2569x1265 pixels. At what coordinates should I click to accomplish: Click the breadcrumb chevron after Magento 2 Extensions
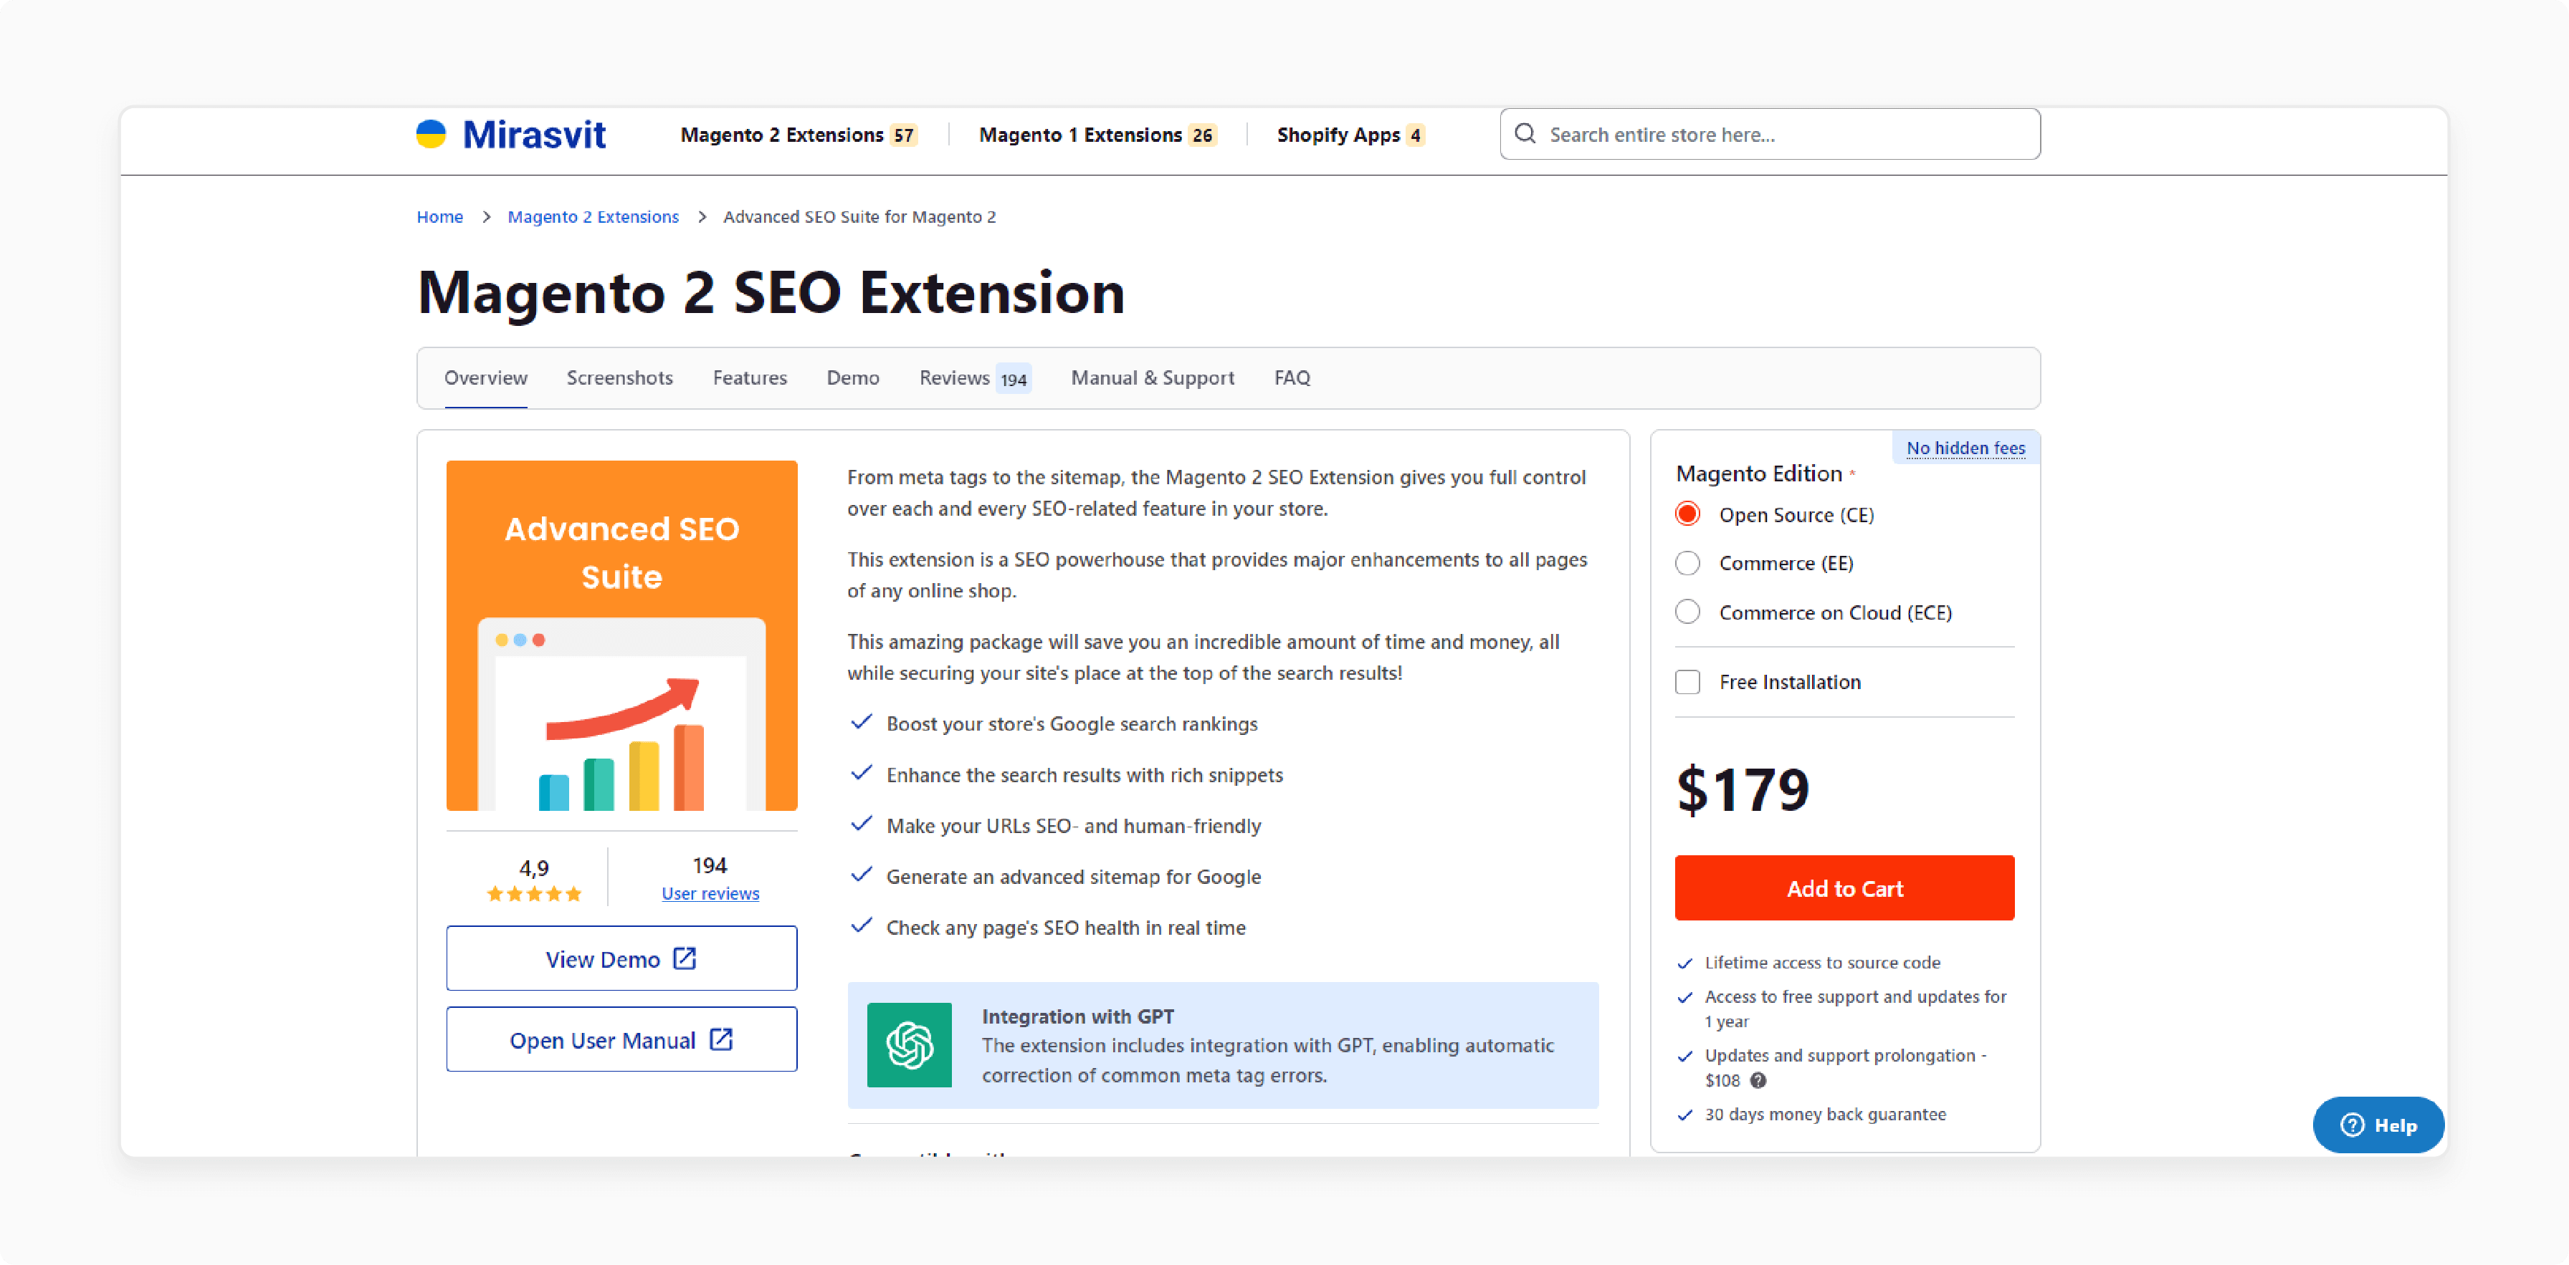701,216
